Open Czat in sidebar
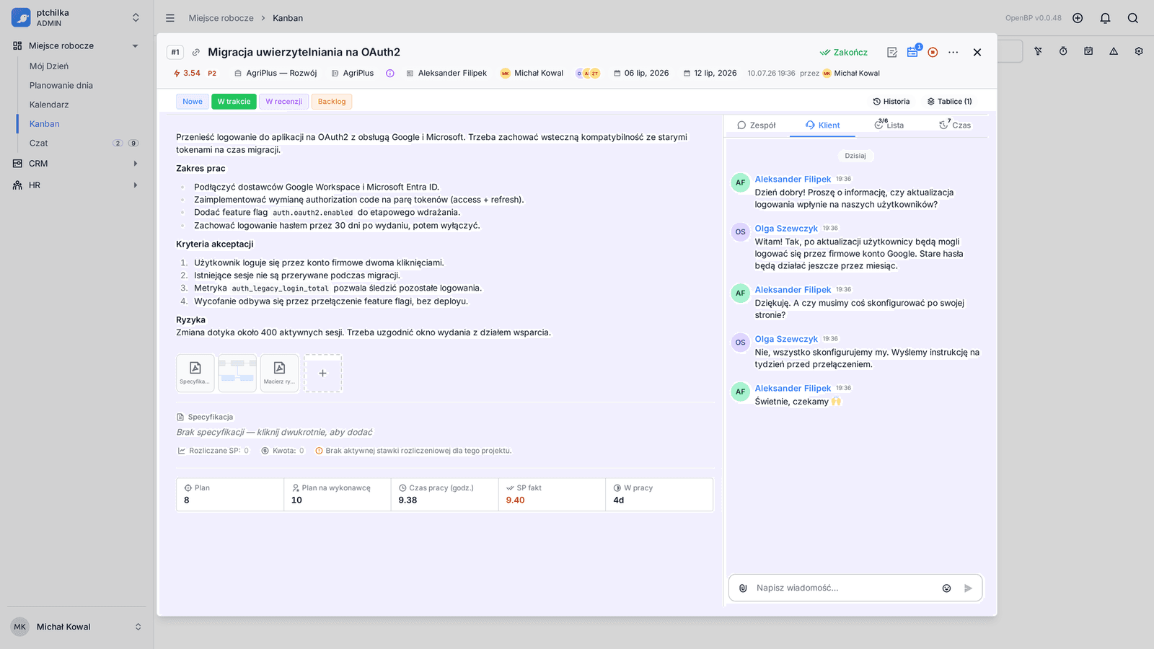The height and width of the screenshot is (649, 1154). pos(39,144)
